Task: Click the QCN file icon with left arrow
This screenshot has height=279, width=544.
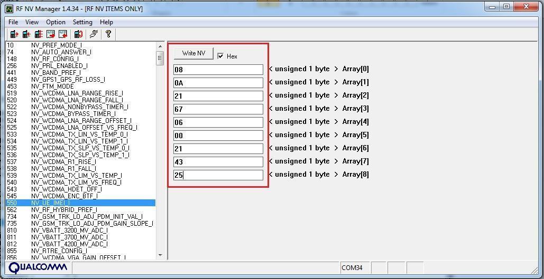Action: (x=63, y=34)
